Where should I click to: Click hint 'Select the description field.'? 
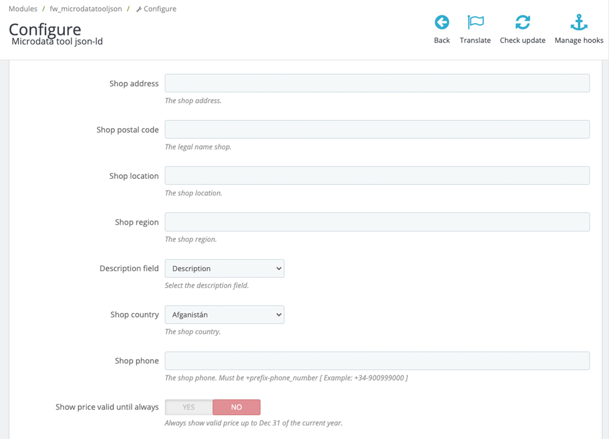(x=207, y=285)
